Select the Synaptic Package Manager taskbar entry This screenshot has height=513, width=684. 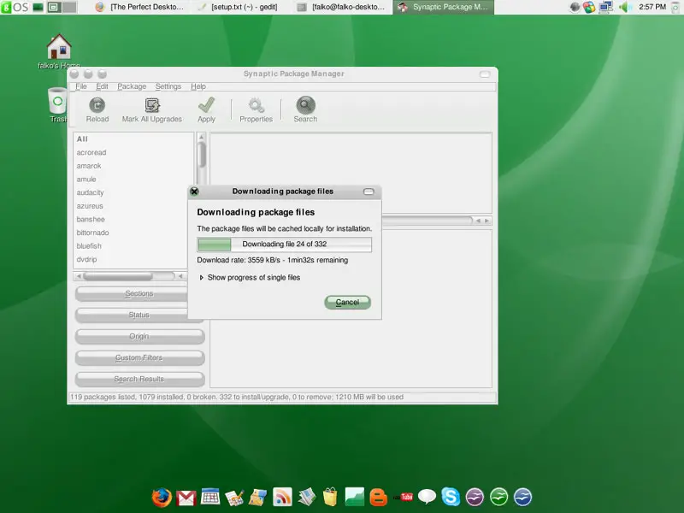443,7
